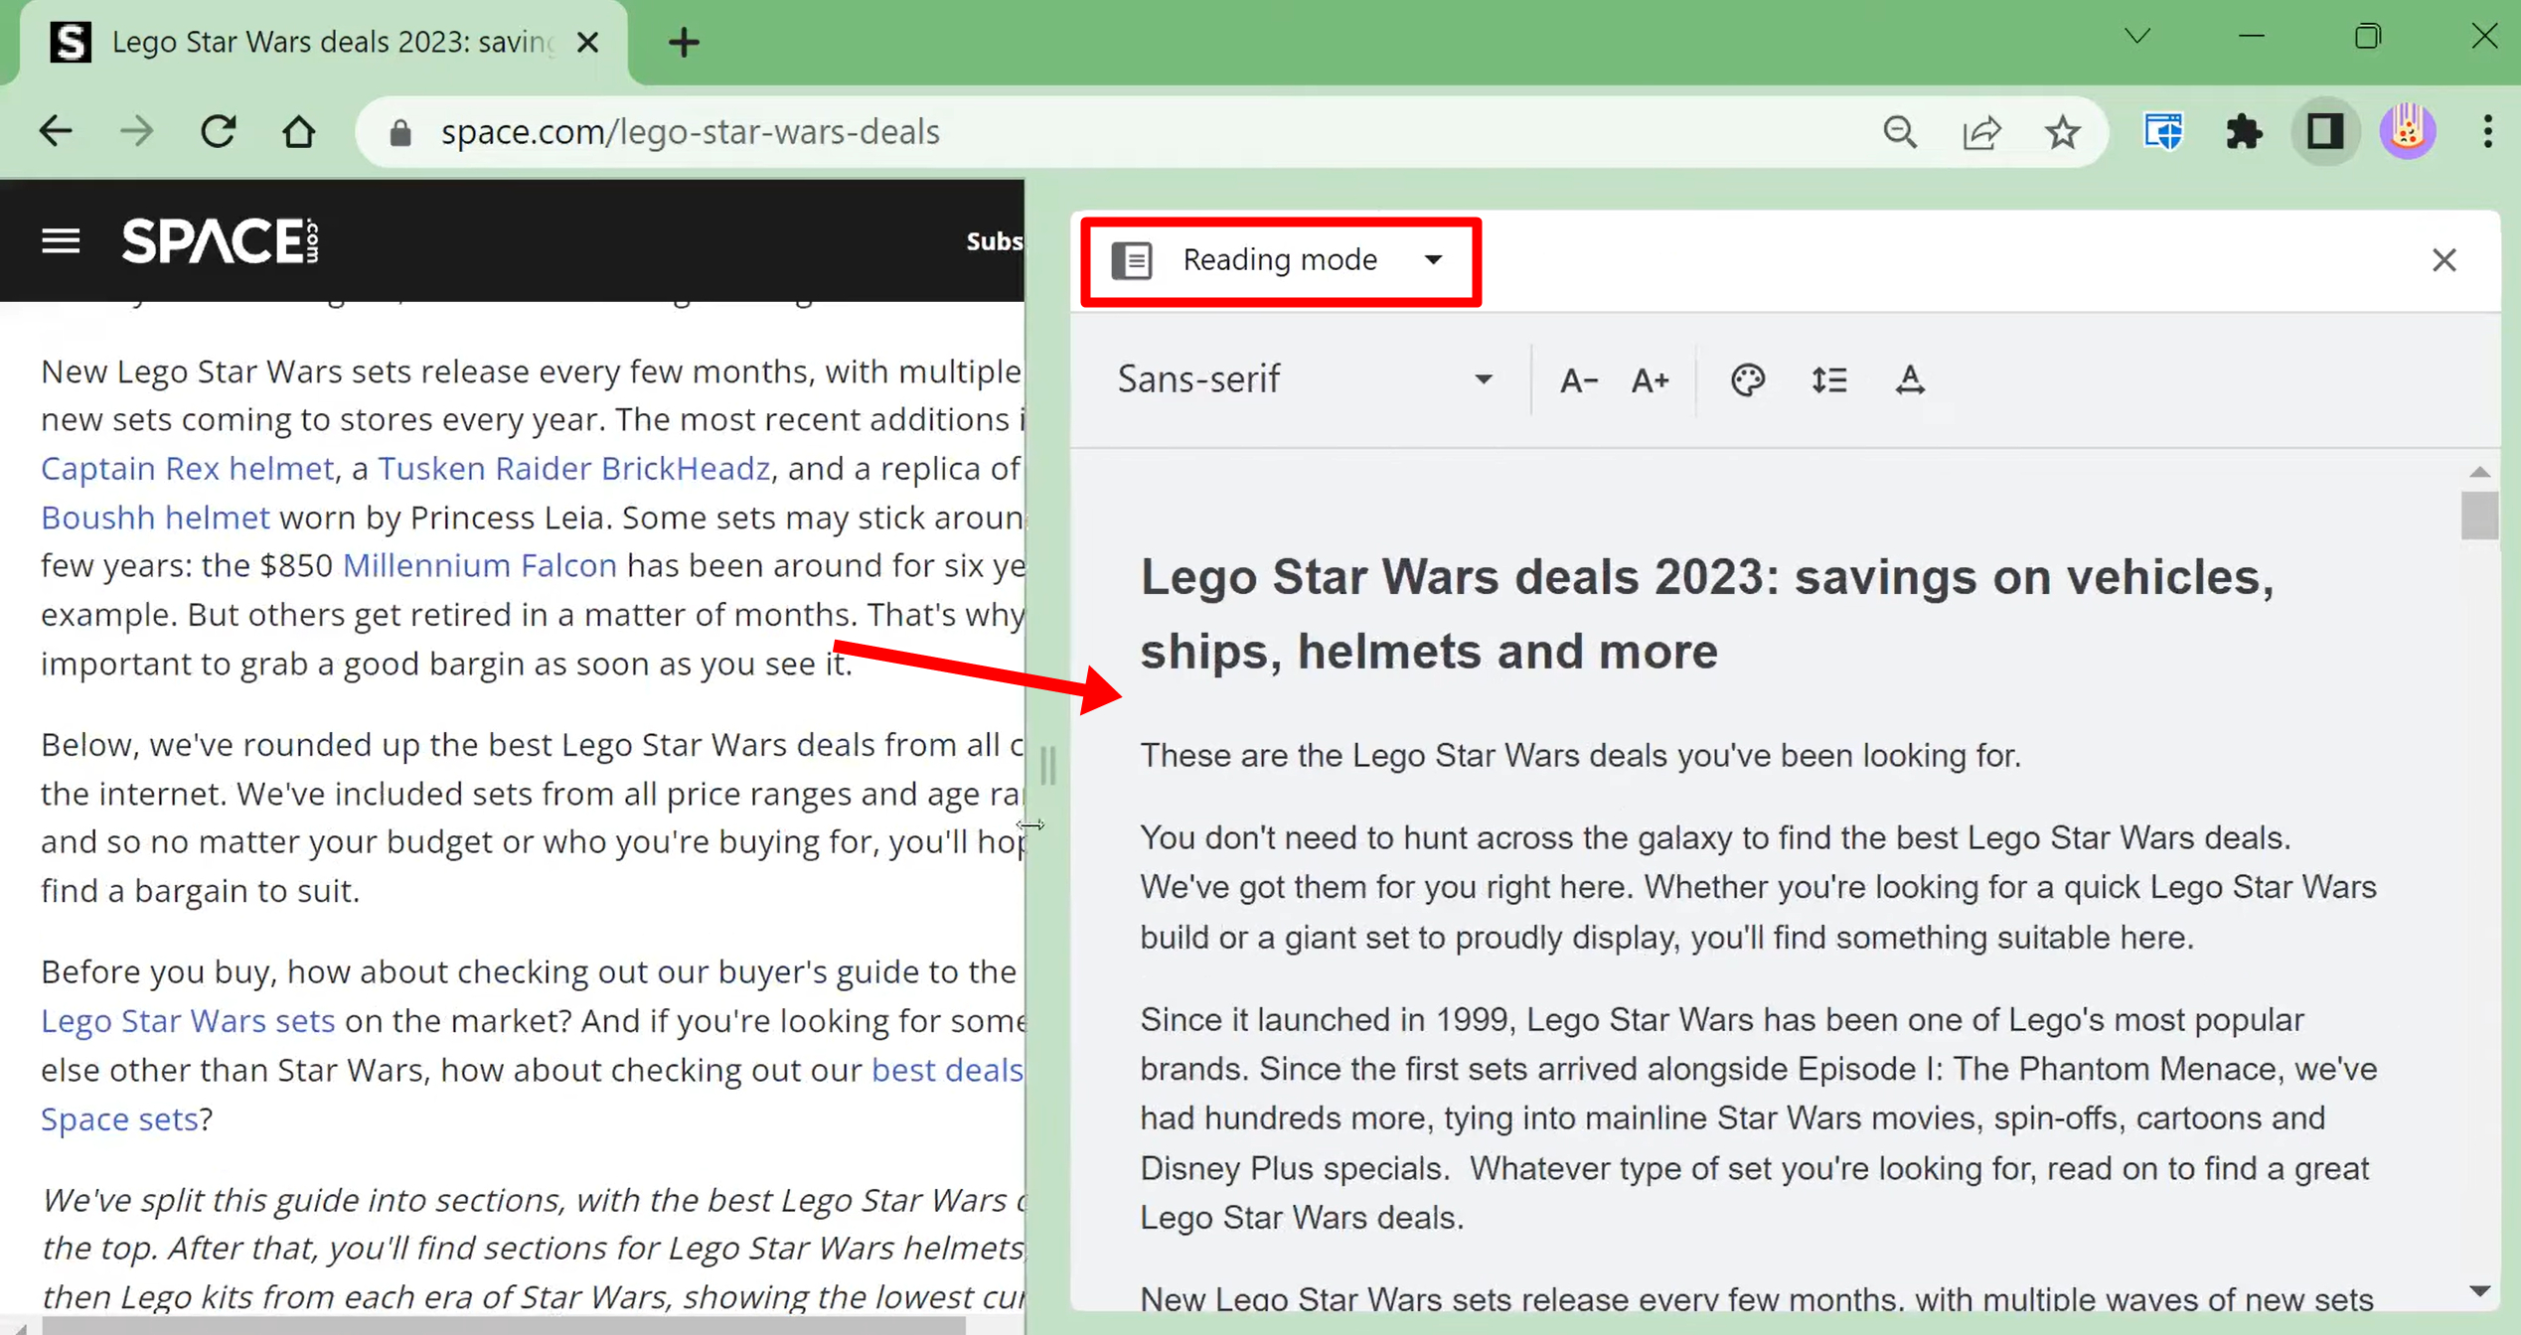
Task: Open the Space.com hamburger menu
Action: (x=61, y=240)
